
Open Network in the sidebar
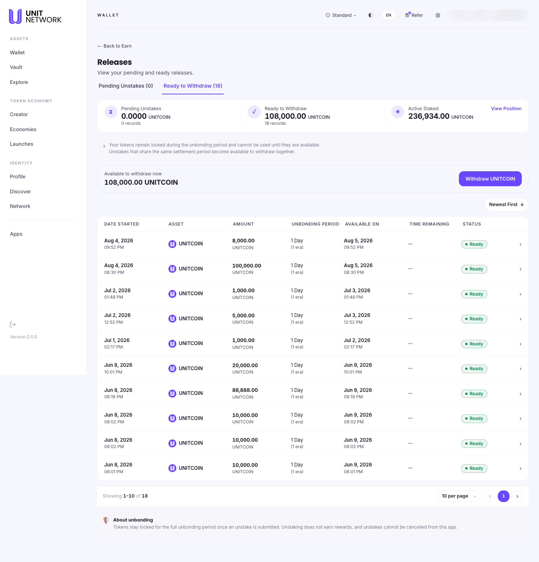[20, 206]
